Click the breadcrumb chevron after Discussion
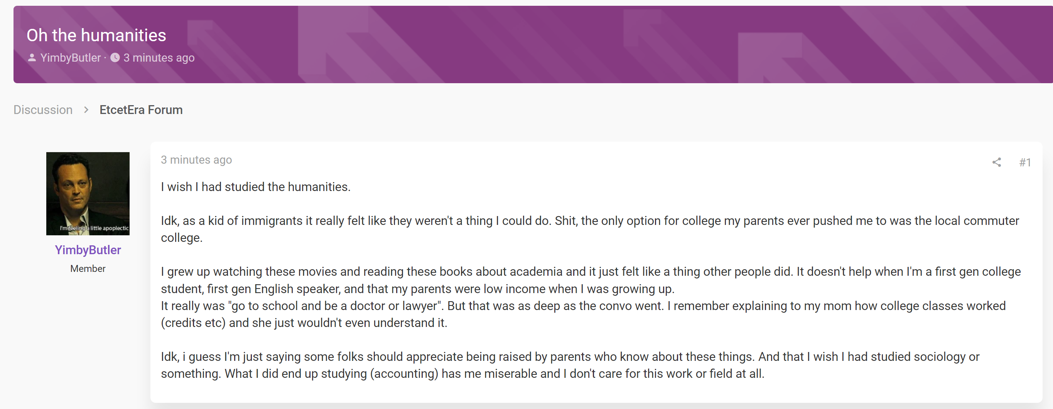The height and width of the screenshot is (409, 1053). (x=86, y=110)
